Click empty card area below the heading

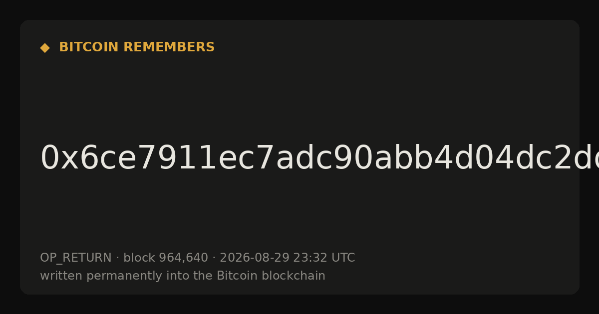(299, 95)
